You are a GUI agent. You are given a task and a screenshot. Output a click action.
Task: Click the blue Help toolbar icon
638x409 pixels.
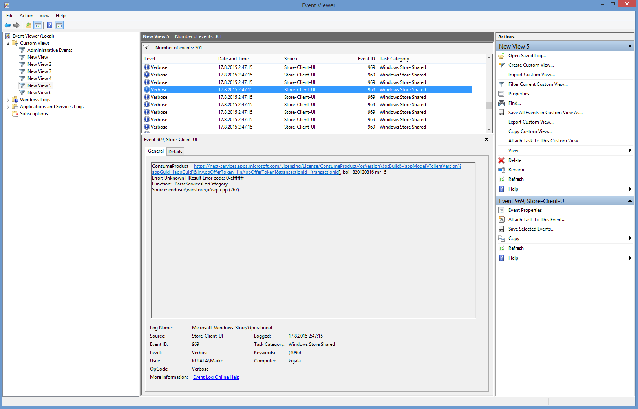pyautogui.click(x=49, y=25)
